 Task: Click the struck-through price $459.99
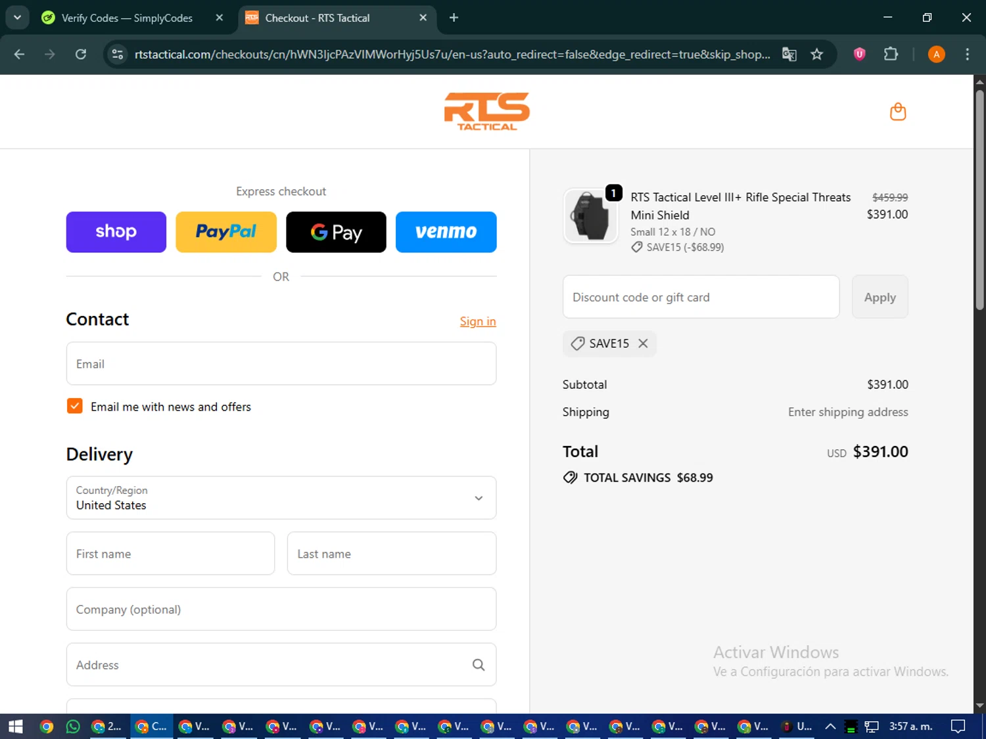point(890,197)
